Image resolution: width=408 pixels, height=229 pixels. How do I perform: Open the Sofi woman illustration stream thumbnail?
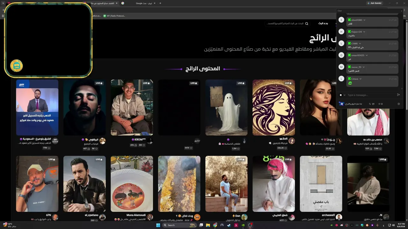point(273,108)
